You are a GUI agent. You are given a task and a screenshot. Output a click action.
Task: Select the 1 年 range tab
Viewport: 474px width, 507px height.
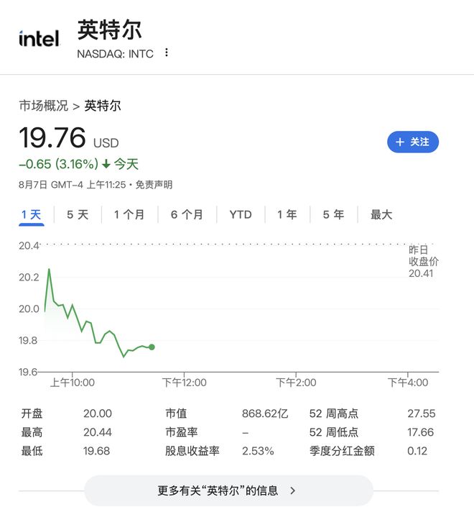287,214
